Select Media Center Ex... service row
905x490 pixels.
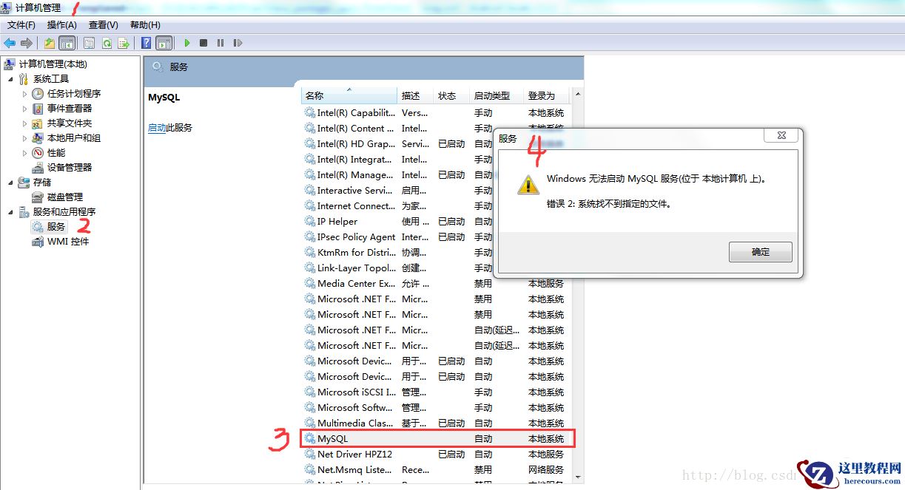click(437, 284)
